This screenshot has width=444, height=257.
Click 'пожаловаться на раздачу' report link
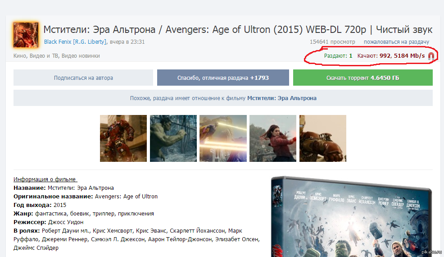(x=396, y=42)
